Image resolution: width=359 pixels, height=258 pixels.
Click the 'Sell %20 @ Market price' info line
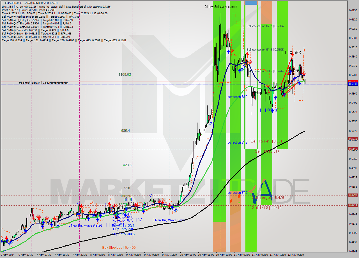click(x=41, y=17)
